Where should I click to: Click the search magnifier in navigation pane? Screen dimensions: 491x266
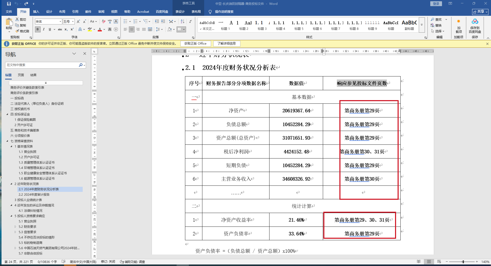(x=81, y=65)
